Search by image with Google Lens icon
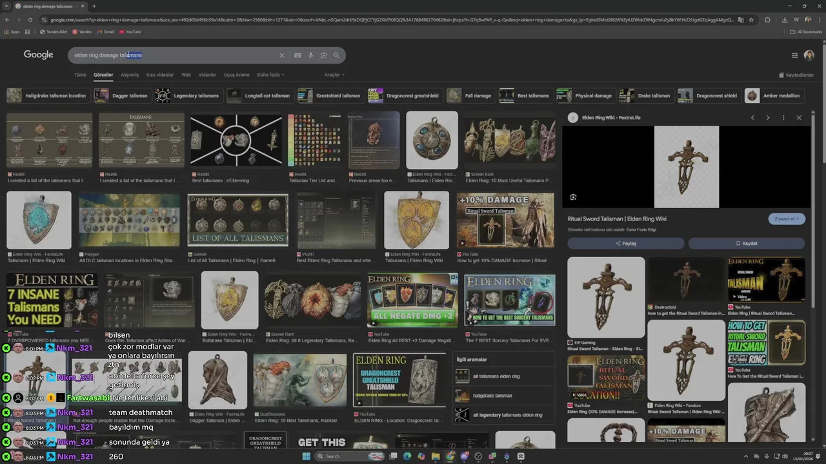Image resolution: width=826 pixels, height=464 pixels. [x=323, y=55]
